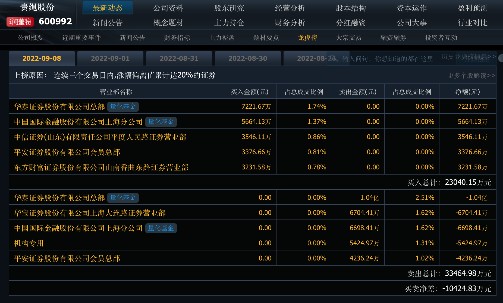The width and height of the screenshot is (503, 303).
Task: Click 华泰证券股份有限公司总部 in the 1.04亿 sell row
Action: pos(59,198)
